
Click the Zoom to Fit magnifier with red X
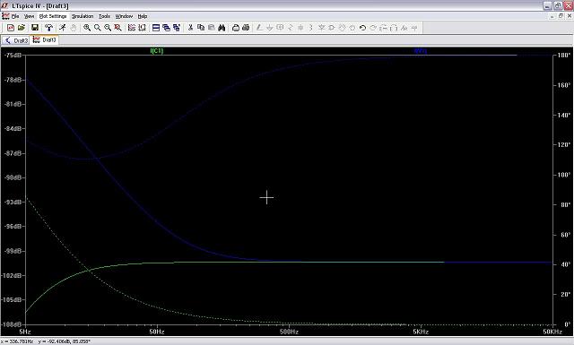point(117,28)
